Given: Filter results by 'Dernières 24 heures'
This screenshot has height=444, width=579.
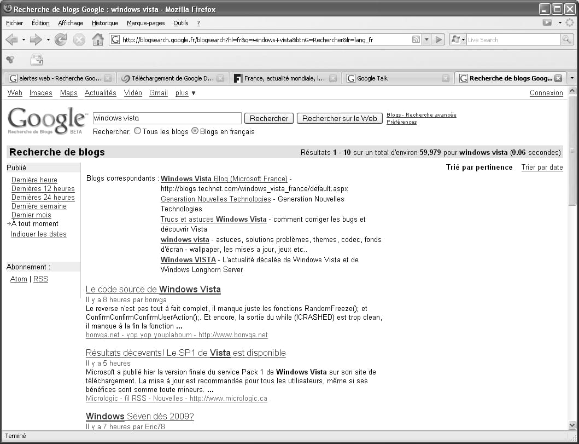Looking at the screenshot, I should (x=43, y=198).
